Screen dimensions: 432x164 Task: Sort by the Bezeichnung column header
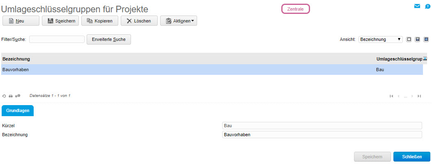16,59
